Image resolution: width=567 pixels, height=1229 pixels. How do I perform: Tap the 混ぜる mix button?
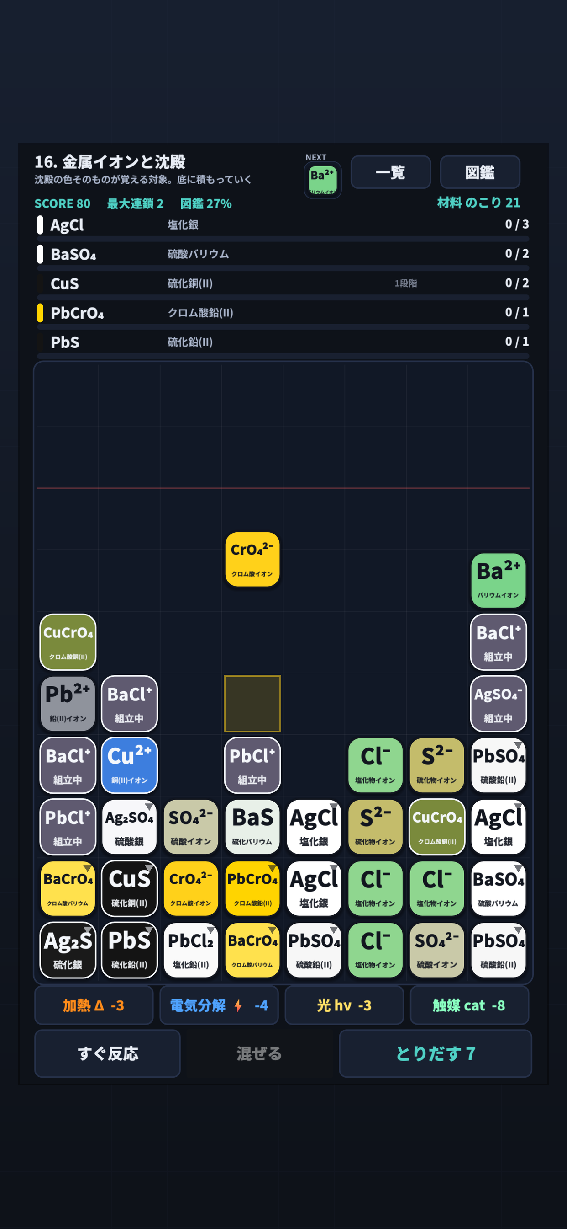[259, 1053]
